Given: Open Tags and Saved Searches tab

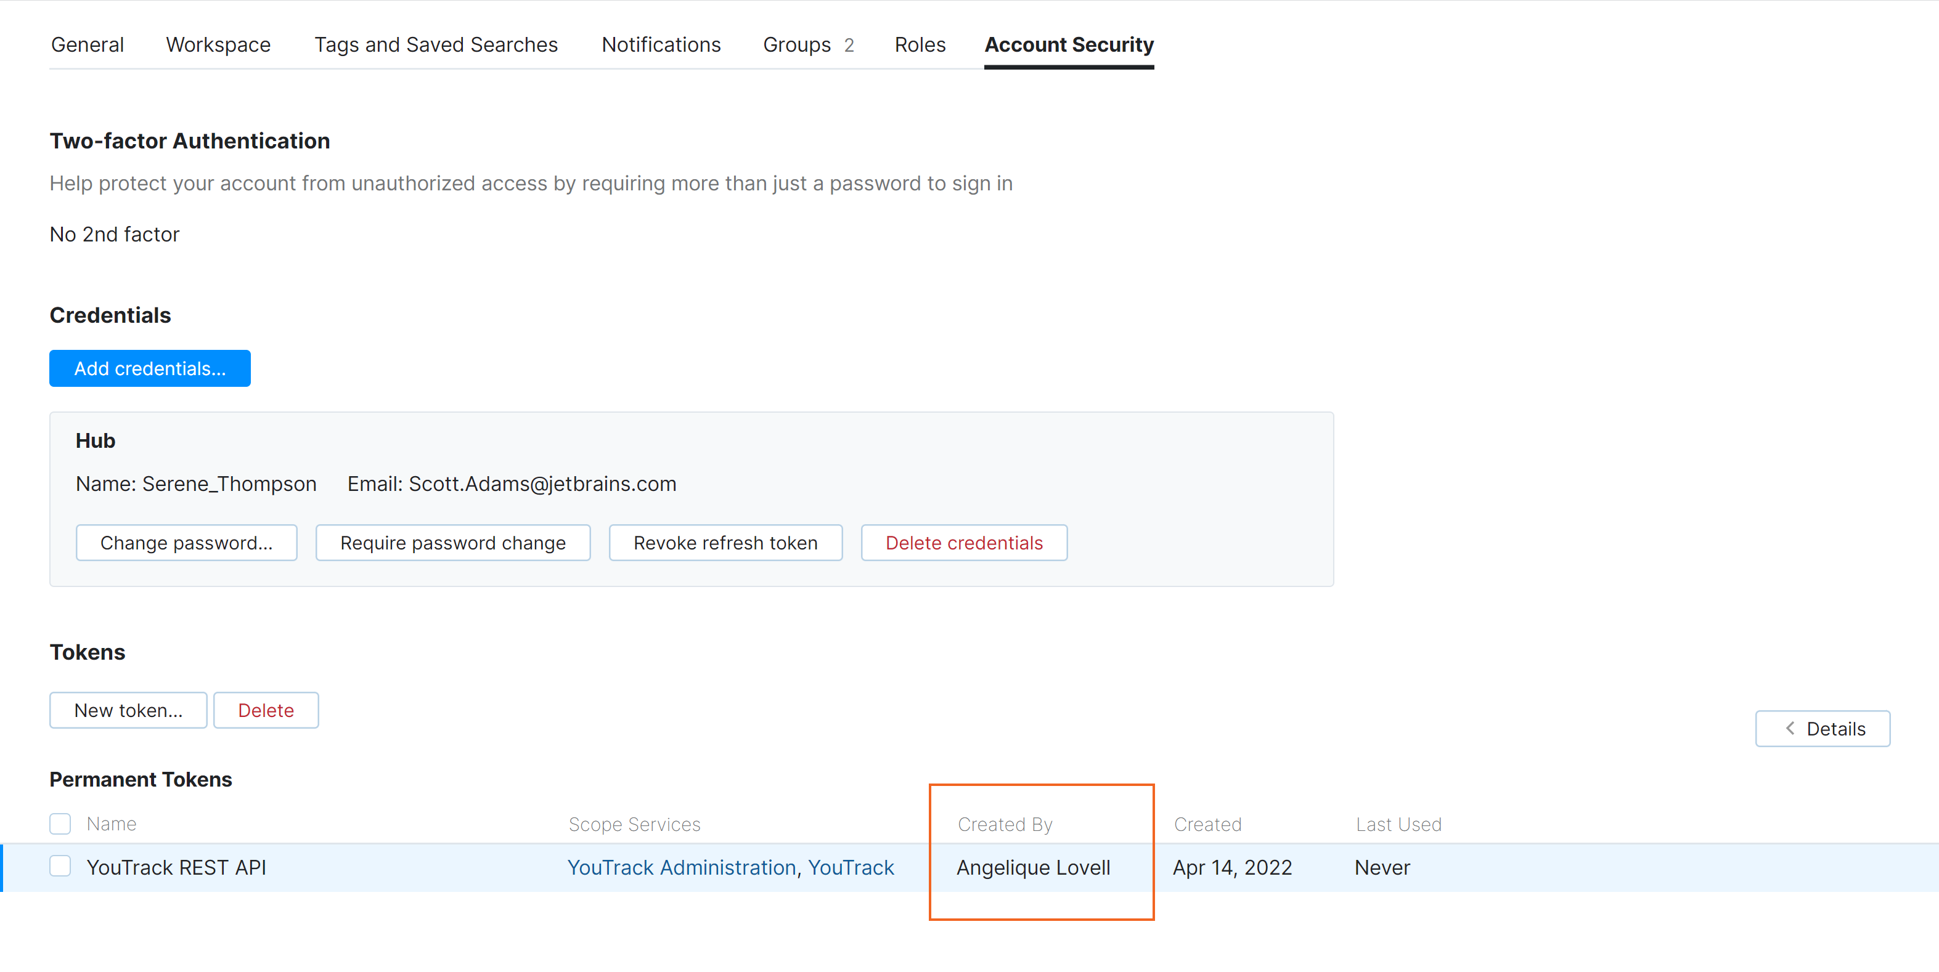Looking at the screenshot, I should click(x=436, y=44).
